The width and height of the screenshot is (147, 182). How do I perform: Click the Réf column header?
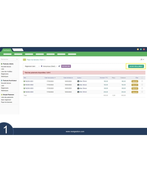point(25,78)
